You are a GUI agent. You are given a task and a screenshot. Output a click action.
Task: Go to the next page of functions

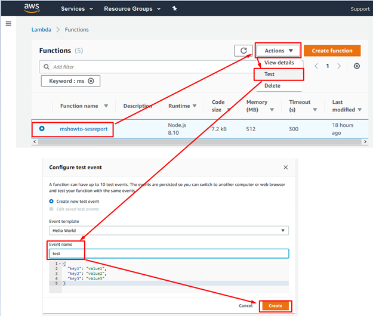coord(339,66)
